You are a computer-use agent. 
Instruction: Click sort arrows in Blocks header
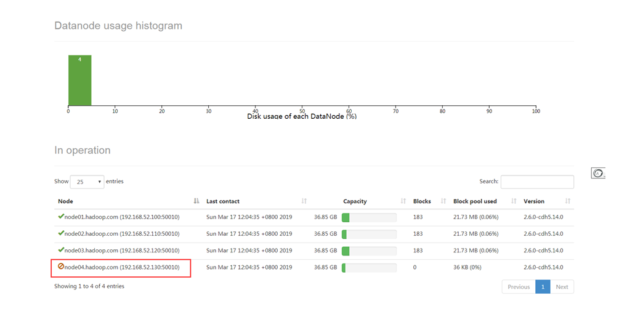(x=443, y=201)
